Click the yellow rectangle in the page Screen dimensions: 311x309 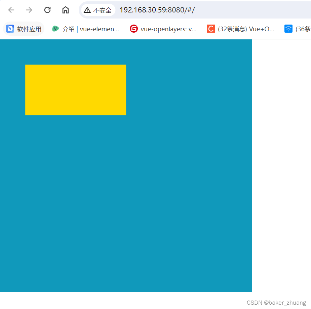click(x=76, y=90)
